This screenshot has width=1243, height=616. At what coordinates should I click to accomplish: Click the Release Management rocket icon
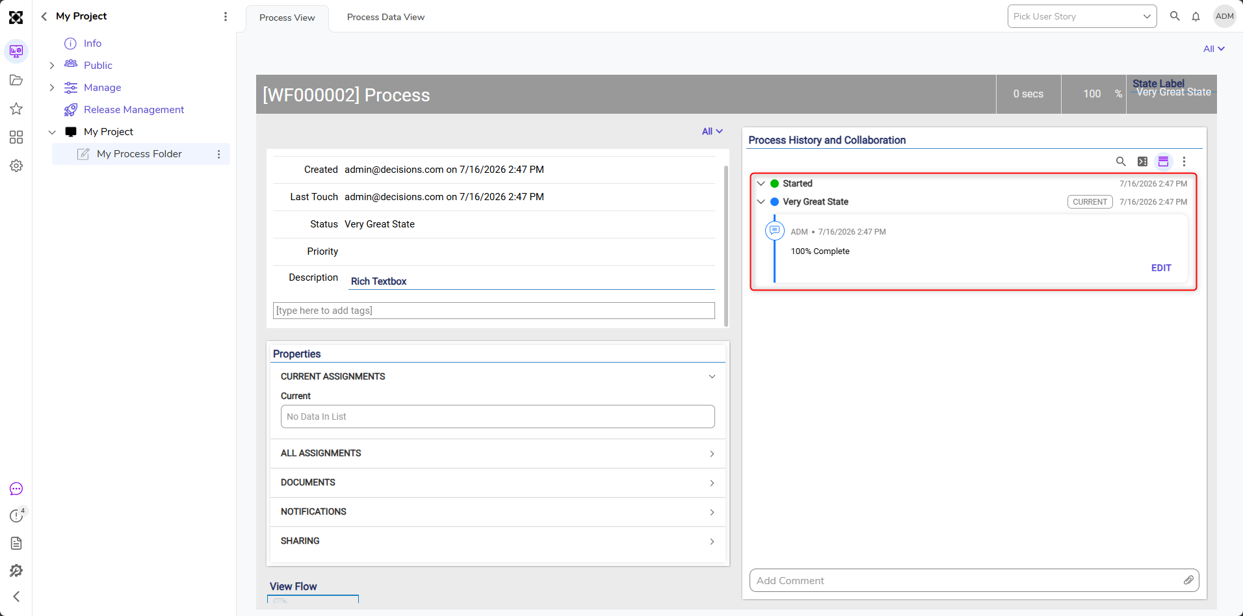coord(71,110)
